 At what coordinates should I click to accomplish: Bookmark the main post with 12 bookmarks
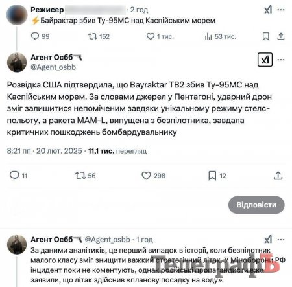click(x=212, y=176)
